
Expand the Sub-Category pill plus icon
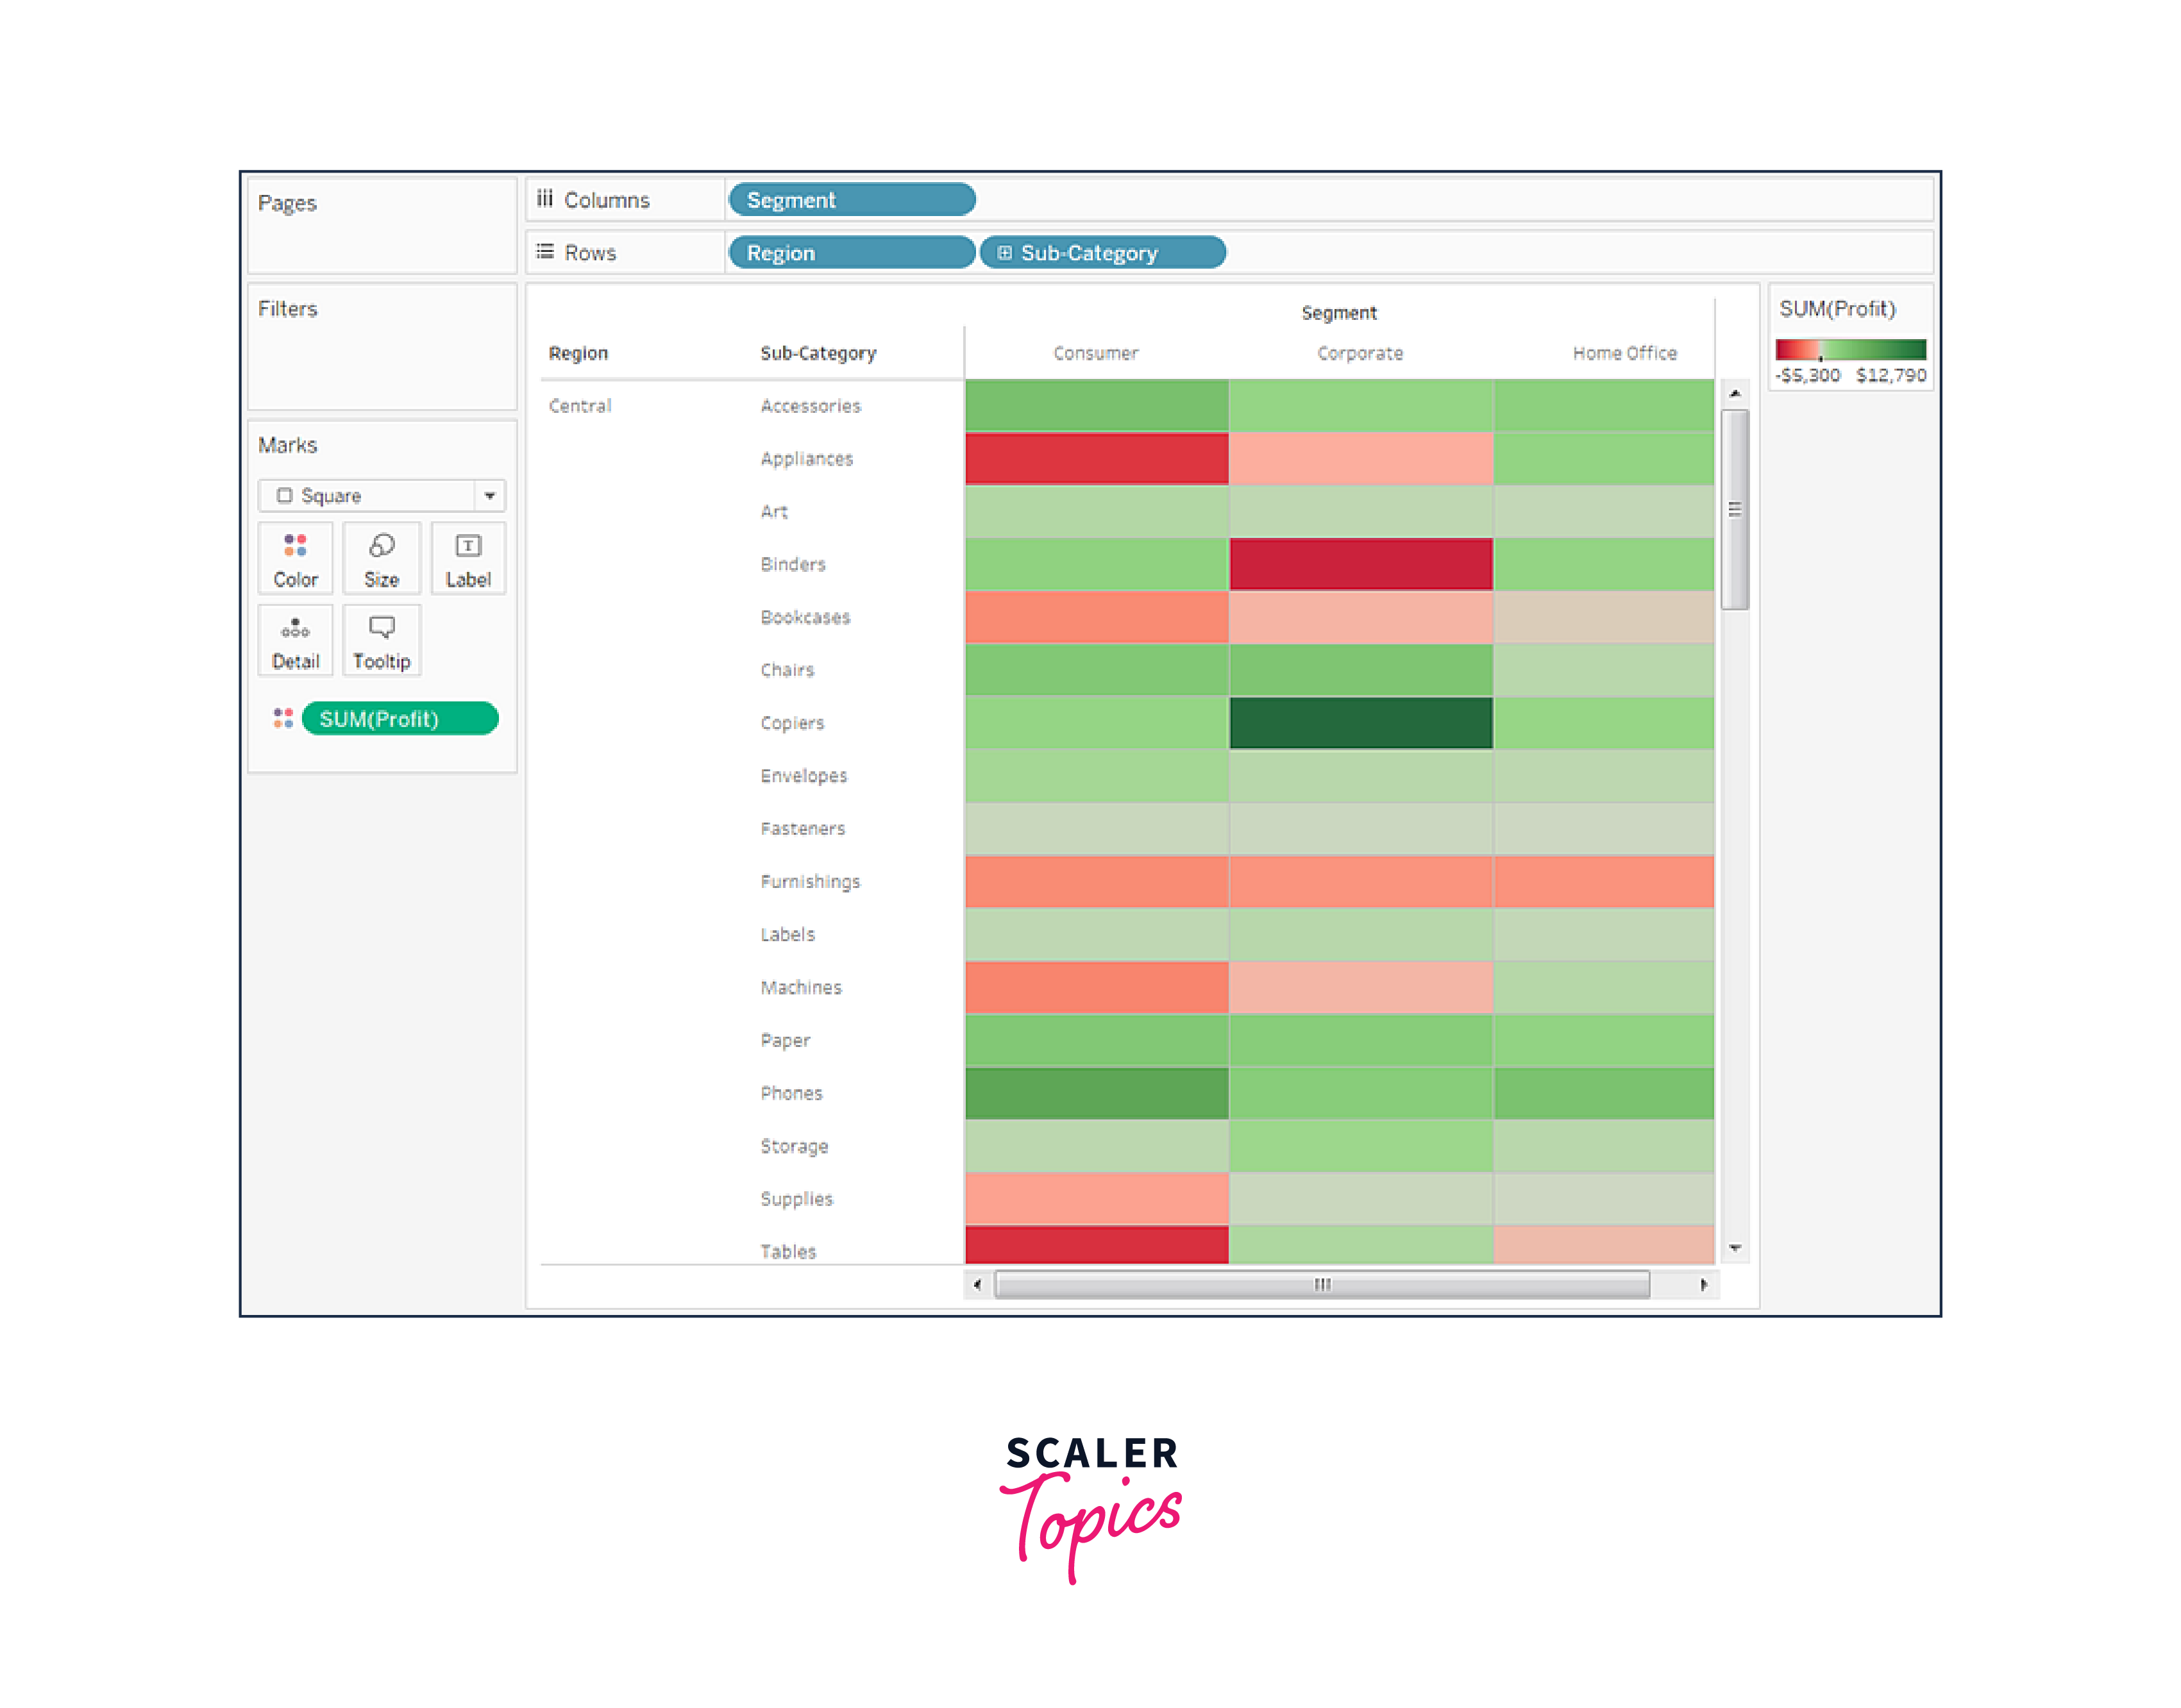click(x=1004, y=253)
